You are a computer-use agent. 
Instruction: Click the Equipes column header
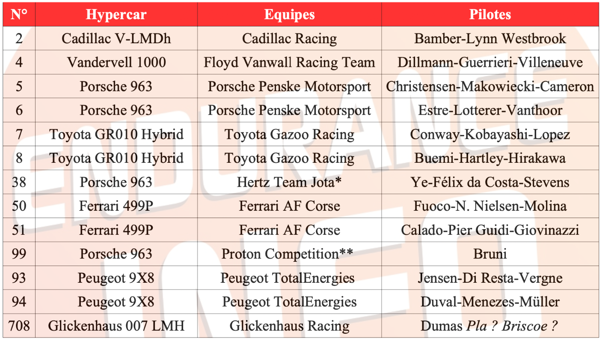coord(289,15)
